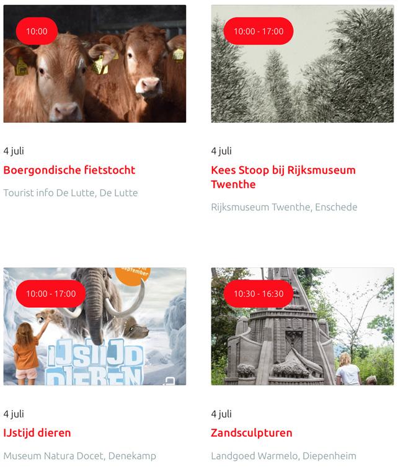Screen dimensions: 398x469
Task: Click the 10:00 - 17:00 badge on mammoth poster
Action: (51, 293)
